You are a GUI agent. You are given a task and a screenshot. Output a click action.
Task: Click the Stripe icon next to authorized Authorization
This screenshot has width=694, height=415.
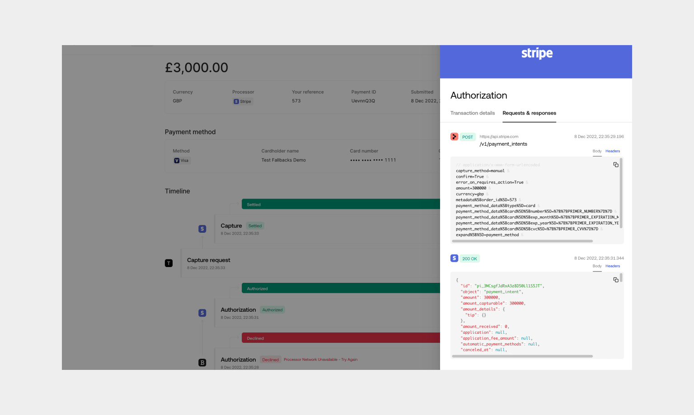(x=202, y=313)
